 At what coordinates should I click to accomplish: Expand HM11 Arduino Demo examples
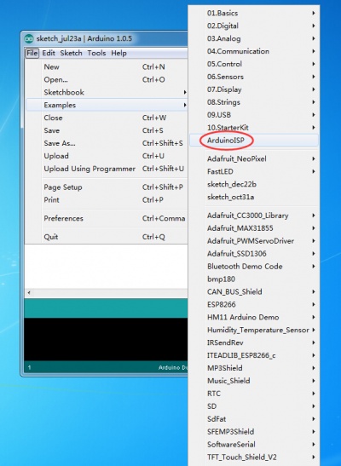click(254, 318)
